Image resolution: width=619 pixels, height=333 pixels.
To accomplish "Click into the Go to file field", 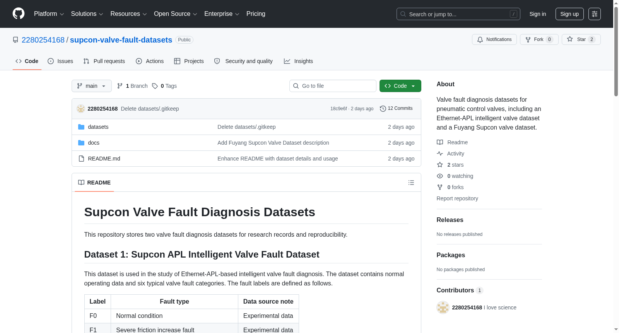I will 333,86.
